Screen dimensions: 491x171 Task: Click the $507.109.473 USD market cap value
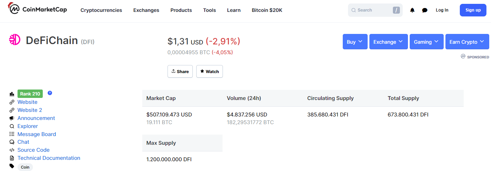coord(169,115)
